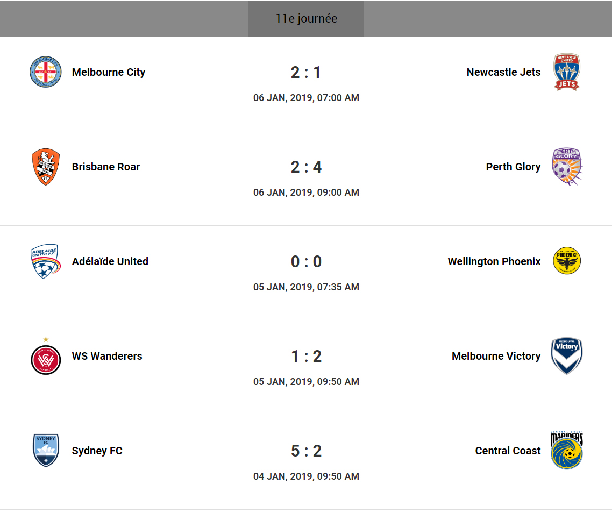Click the Adelaide United club crest
Image resolution: width=612 pixels, height=513 pixels.
pos(45,261)
